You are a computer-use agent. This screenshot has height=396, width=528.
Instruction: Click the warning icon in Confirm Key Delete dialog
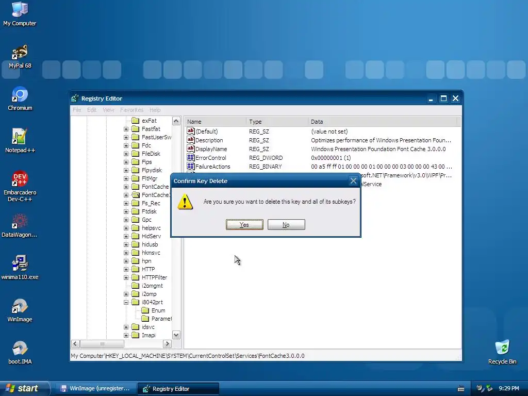pyautogui.click(x=185, y=202)
